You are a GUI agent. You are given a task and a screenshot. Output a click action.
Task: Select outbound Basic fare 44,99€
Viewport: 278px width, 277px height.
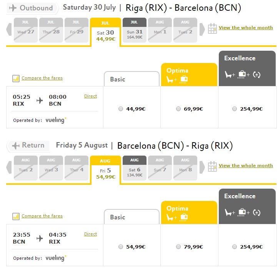point(121,109)
